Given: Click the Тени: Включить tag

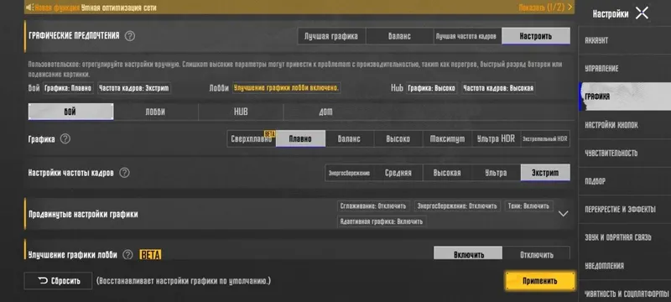Looking at the screenshot, I should [x=529, y=206].
